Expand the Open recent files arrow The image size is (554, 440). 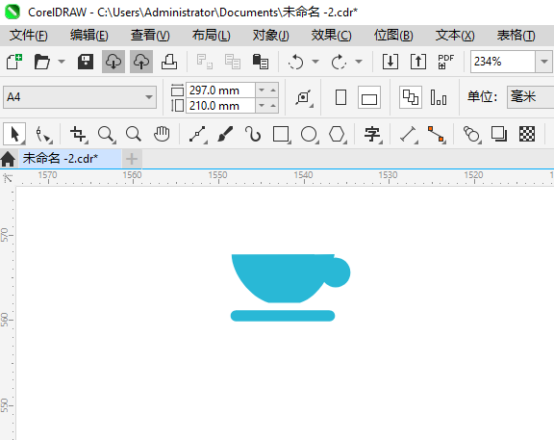tap(62, 62)
